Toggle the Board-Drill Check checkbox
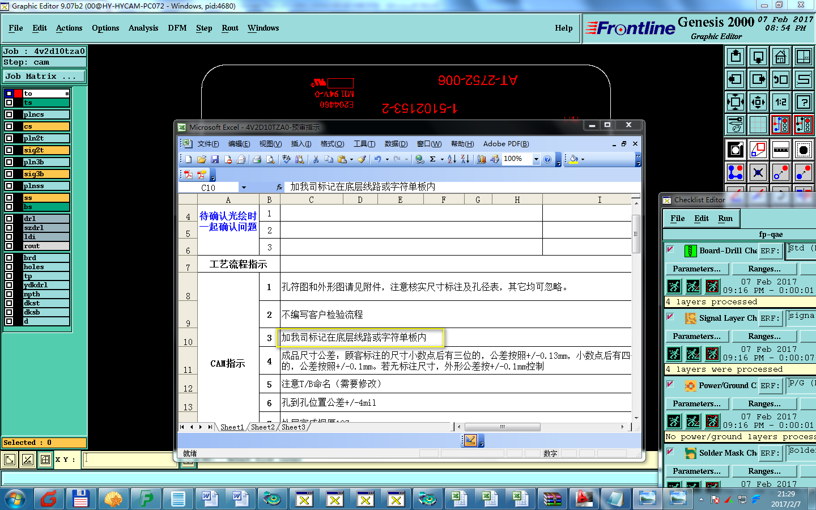The image size is (816, 510). click(x=670, y=249)
